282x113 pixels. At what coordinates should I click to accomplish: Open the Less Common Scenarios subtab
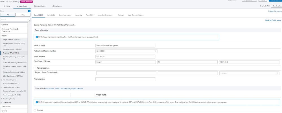pos(136,15)
